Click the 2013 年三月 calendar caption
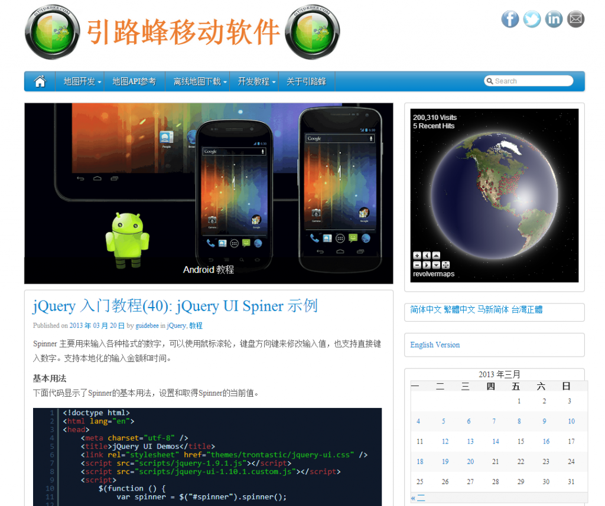 click(499, 374)
